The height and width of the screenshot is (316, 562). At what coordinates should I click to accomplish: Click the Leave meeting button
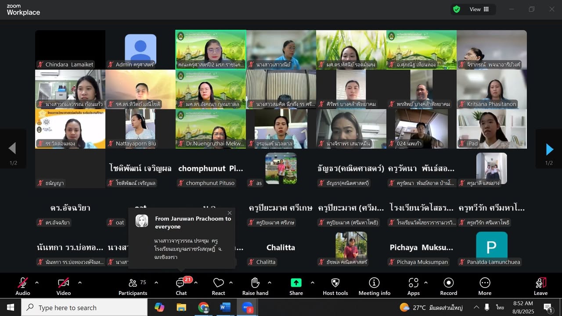(541, 287)
